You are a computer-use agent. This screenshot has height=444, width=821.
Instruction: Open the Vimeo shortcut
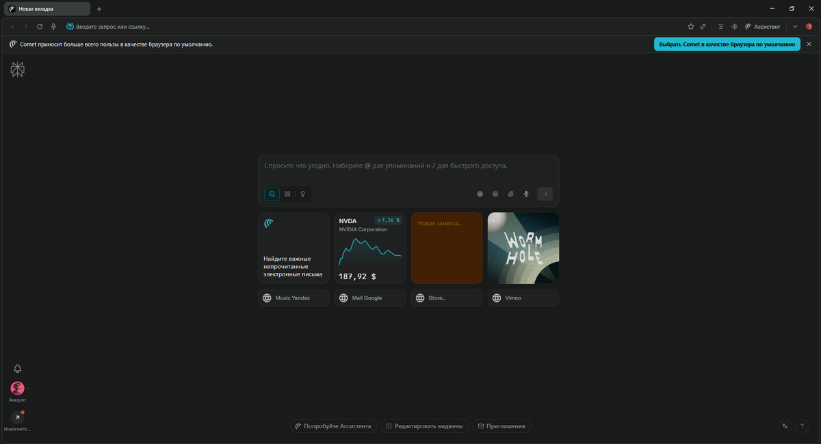523,298
